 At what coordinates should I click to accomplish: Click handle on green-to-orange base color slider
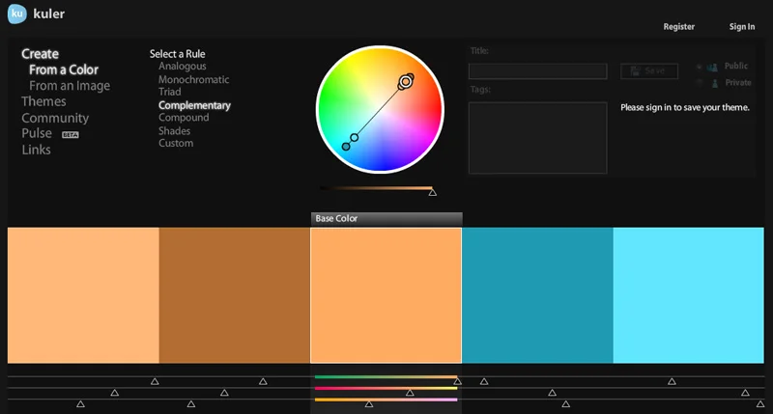point(457,381)
